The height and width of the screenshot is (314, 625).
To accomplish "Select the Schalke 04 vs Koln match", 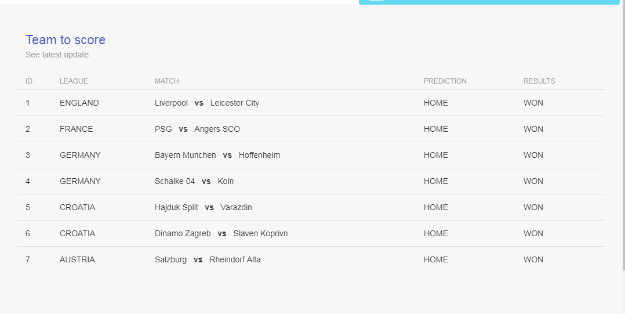I will point(194,181).
